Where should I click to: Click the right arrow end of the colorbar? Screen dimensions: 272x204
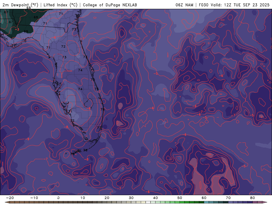[265, 202]
